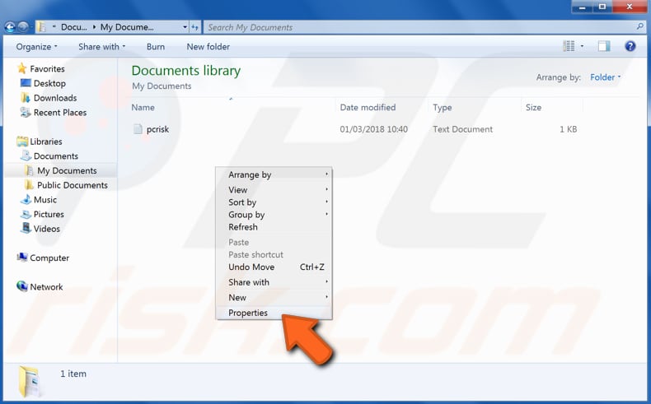
Task: Choose Undo Move from context menu
Action: (274, 267)
